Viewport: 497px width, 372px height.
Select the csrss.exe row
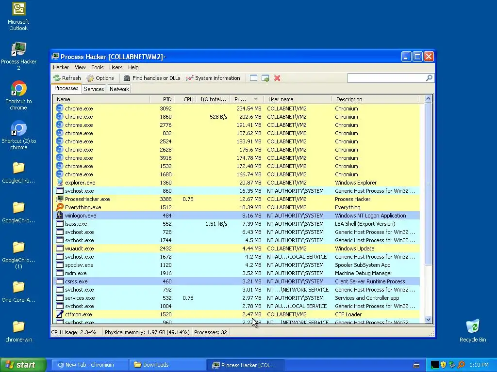pos(236,281)
